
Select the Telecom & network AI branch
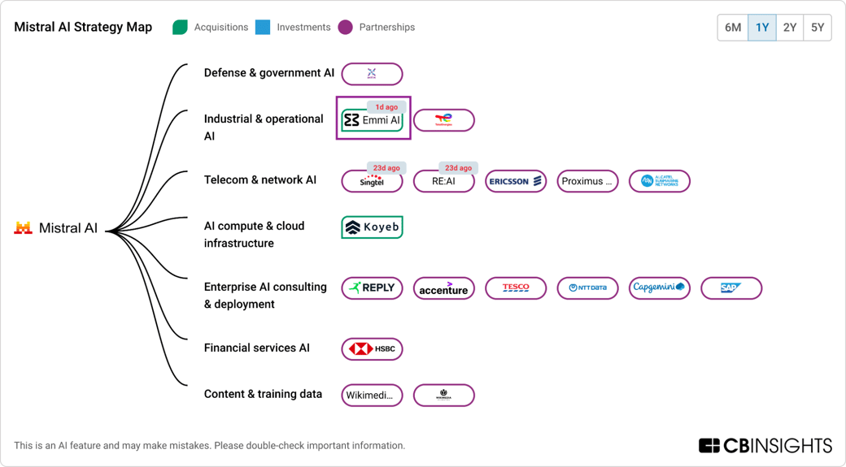pyautogui.click(x=260, y=180)
